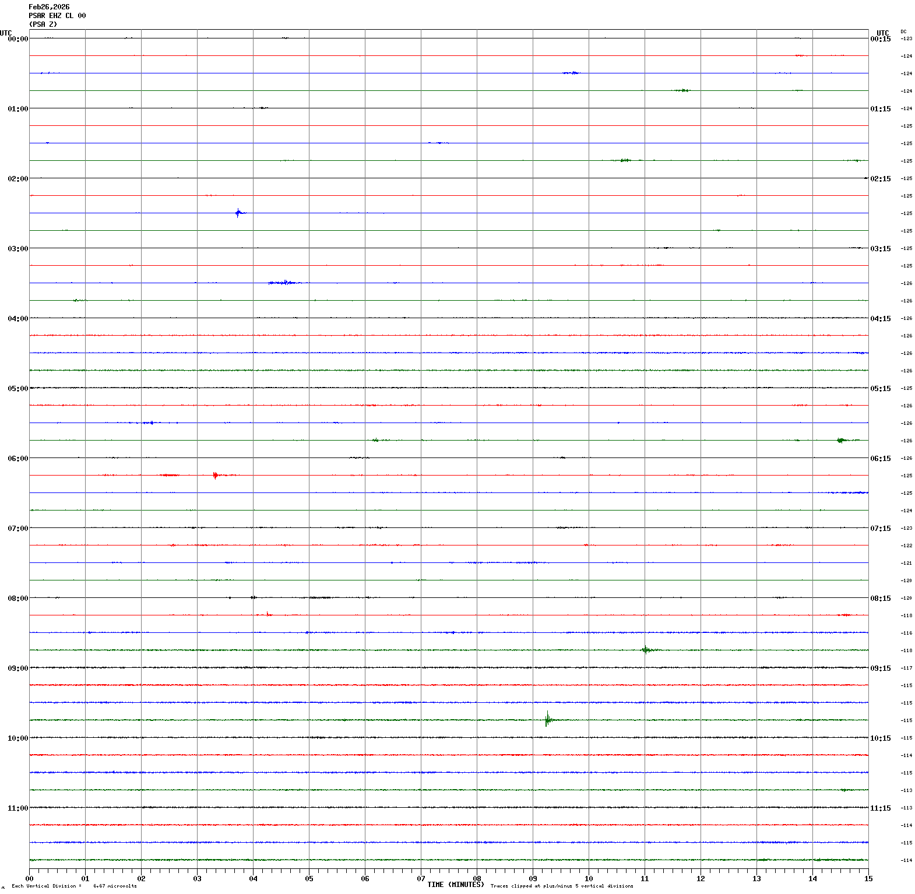
Task: Select the 11:00 row label on left axis
Action: (x=17, y=808)
